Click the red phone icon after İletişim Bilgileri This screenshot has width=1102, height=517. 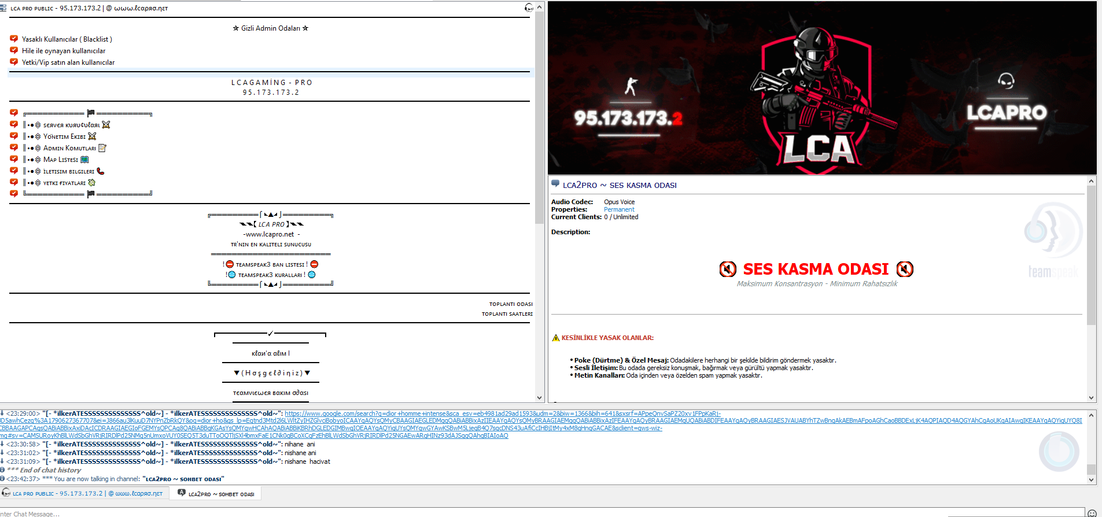(x=100, y=171)
